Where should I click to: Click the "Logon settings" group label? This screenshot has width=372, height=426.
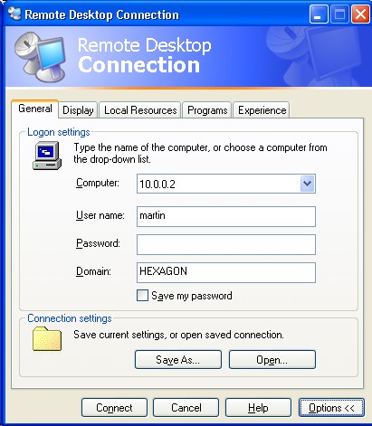tap(59, 132)
